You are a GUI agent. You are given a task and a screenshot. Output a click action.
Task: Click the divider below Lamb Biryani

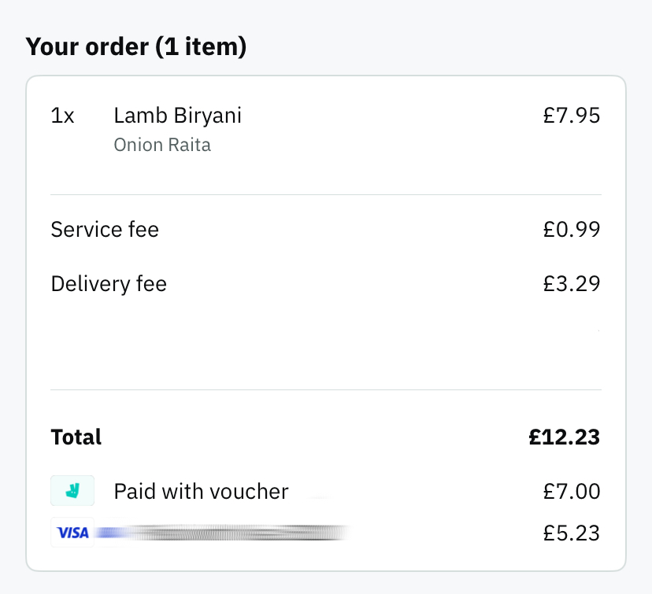326,194
